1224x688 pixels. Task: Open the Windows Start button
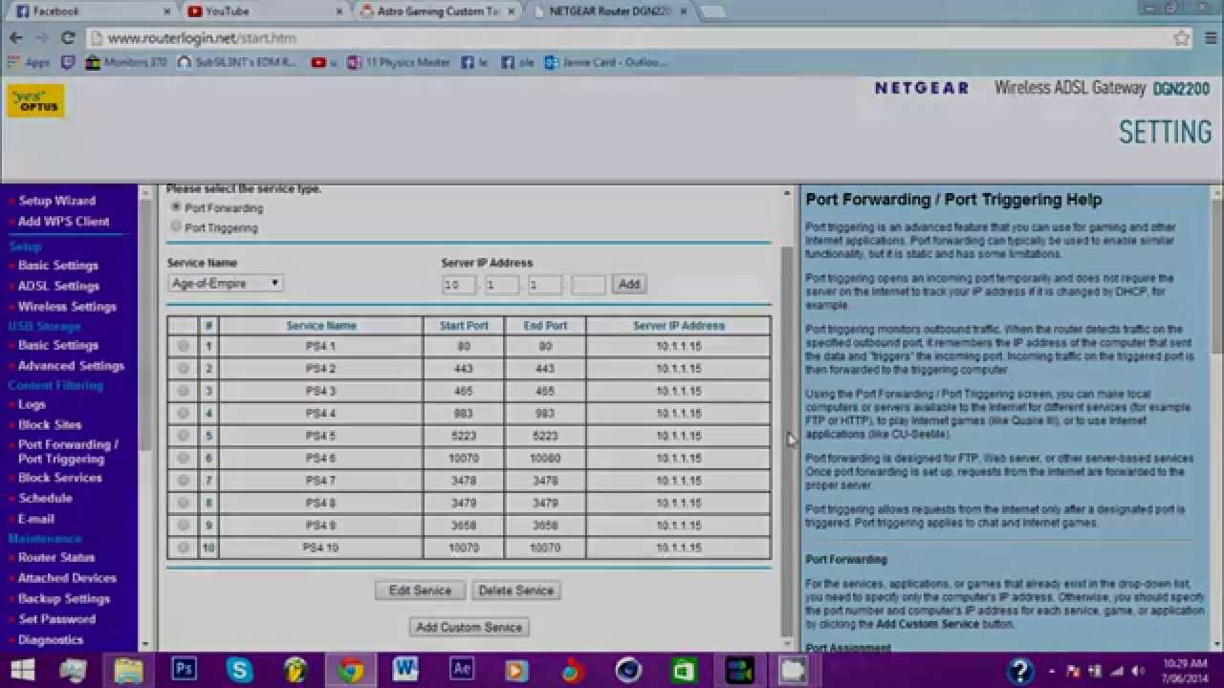tap(23, 671)
